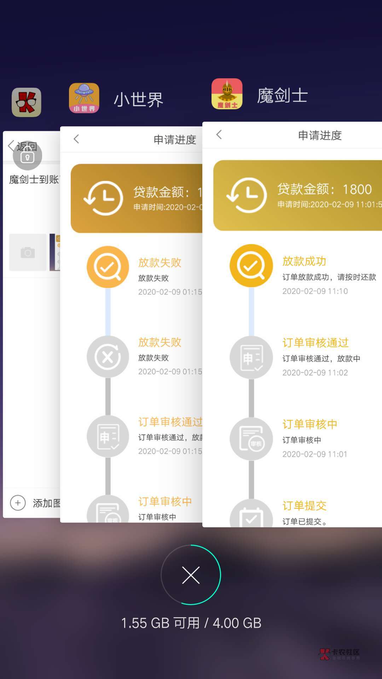
Task: Select the 魔剑士 app title label
Action: coord(282,96)
